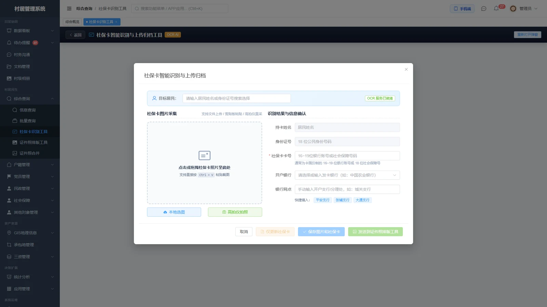Image resolution: width=547 pixels, height=307 pixels.
Task: Collapse the 综合查询 sidebar group
Action: click(x=30, y=99)
